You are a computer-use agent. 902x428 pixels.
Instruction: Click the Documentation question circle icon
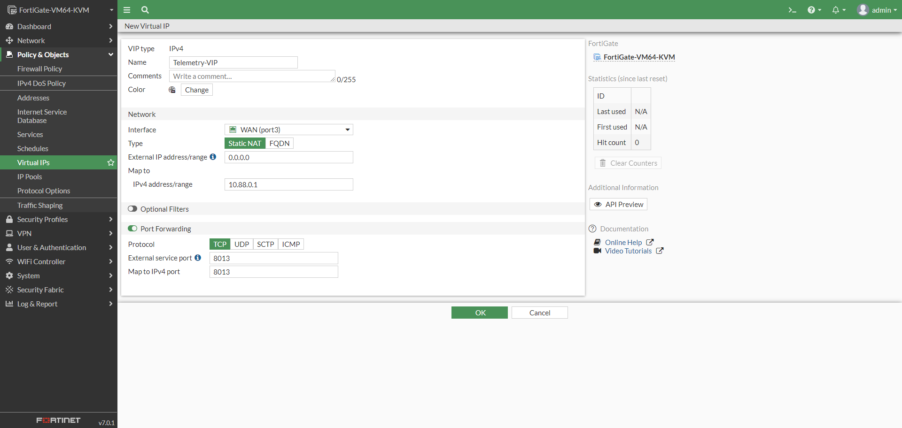[592, 229]
